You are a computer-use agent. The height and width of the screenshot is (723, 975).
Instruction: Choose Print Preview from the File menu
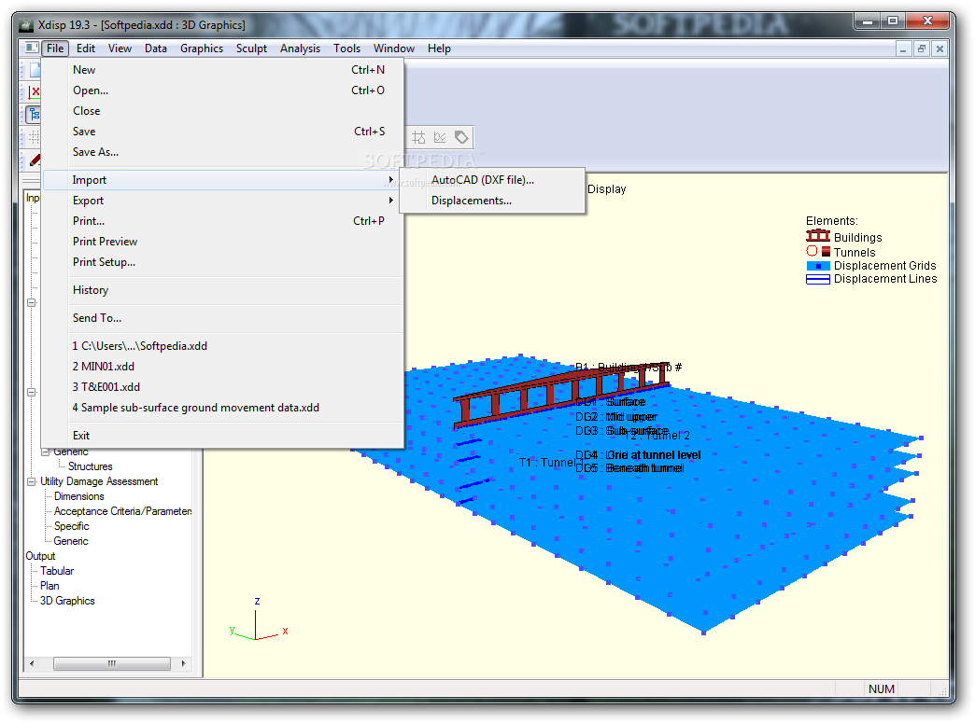tap(224, 241)
